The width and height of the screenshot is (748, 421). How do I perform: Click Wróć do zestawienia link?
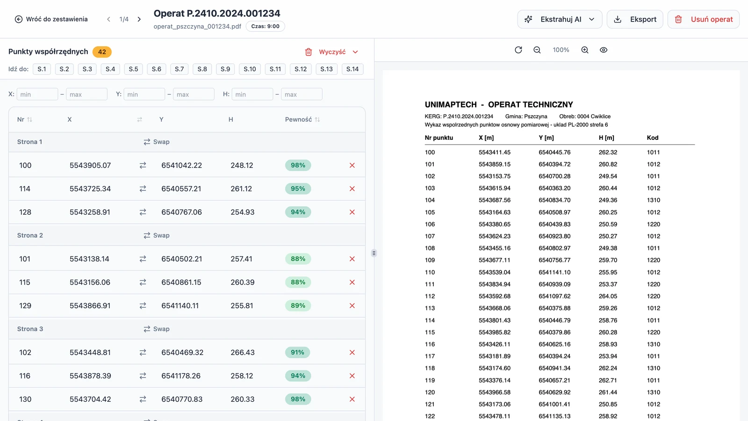[51, 19]
